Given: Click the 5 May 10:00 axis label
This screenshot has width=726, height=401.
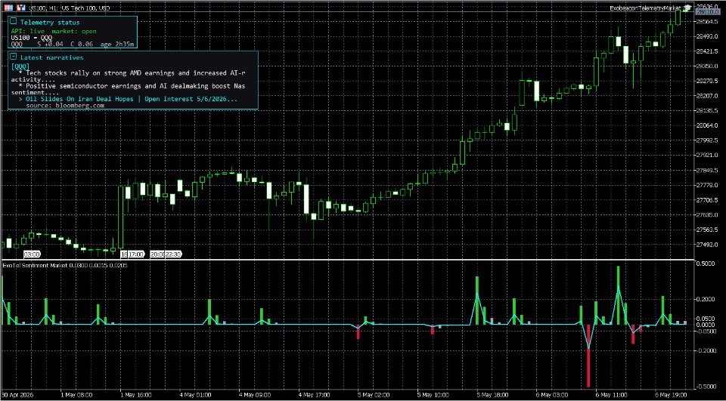Looking at the screenshot, I should tap(433, 396).
